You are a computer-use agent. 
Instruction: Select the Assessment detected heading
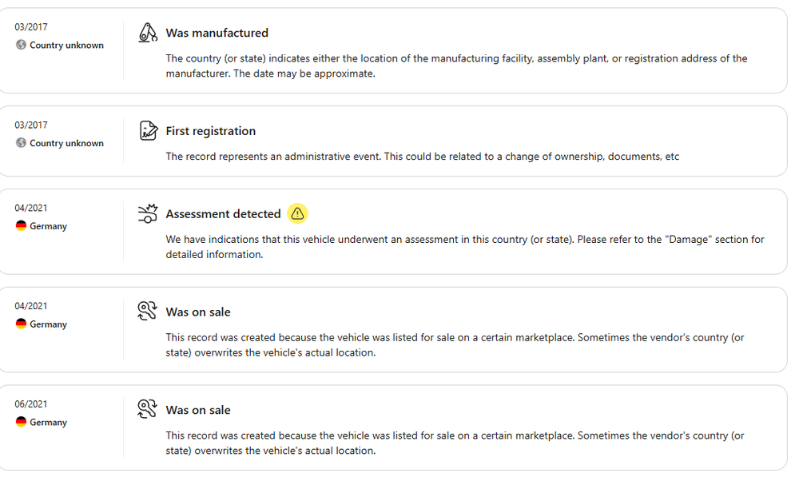(223, 214)
